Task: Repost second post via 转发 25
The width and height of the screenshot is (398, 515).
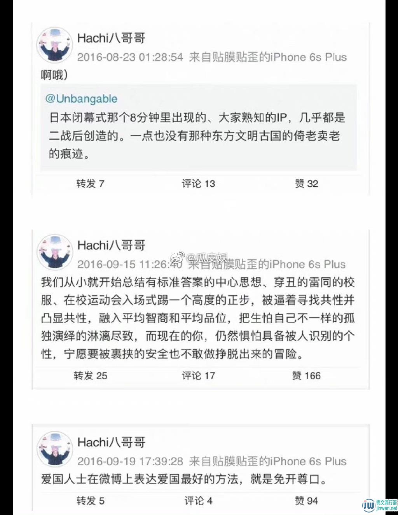Action: (x=90, y=375)
